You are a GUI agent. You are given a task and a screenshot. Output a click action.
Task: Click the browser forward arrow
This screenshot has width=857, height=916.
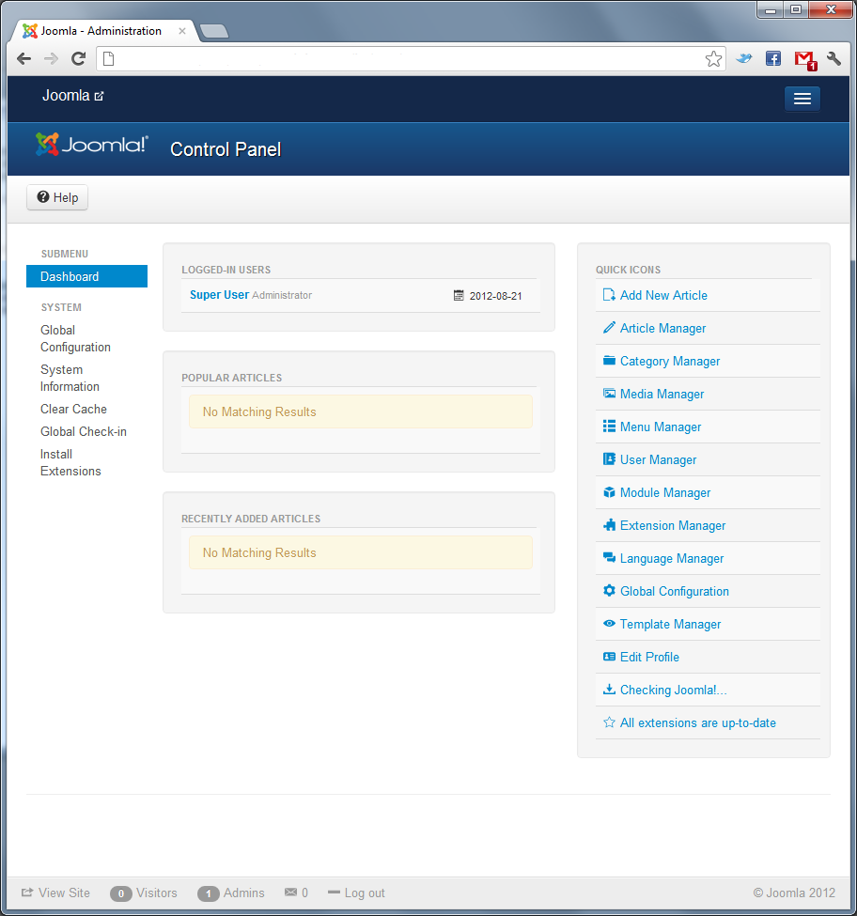(52, 58)
